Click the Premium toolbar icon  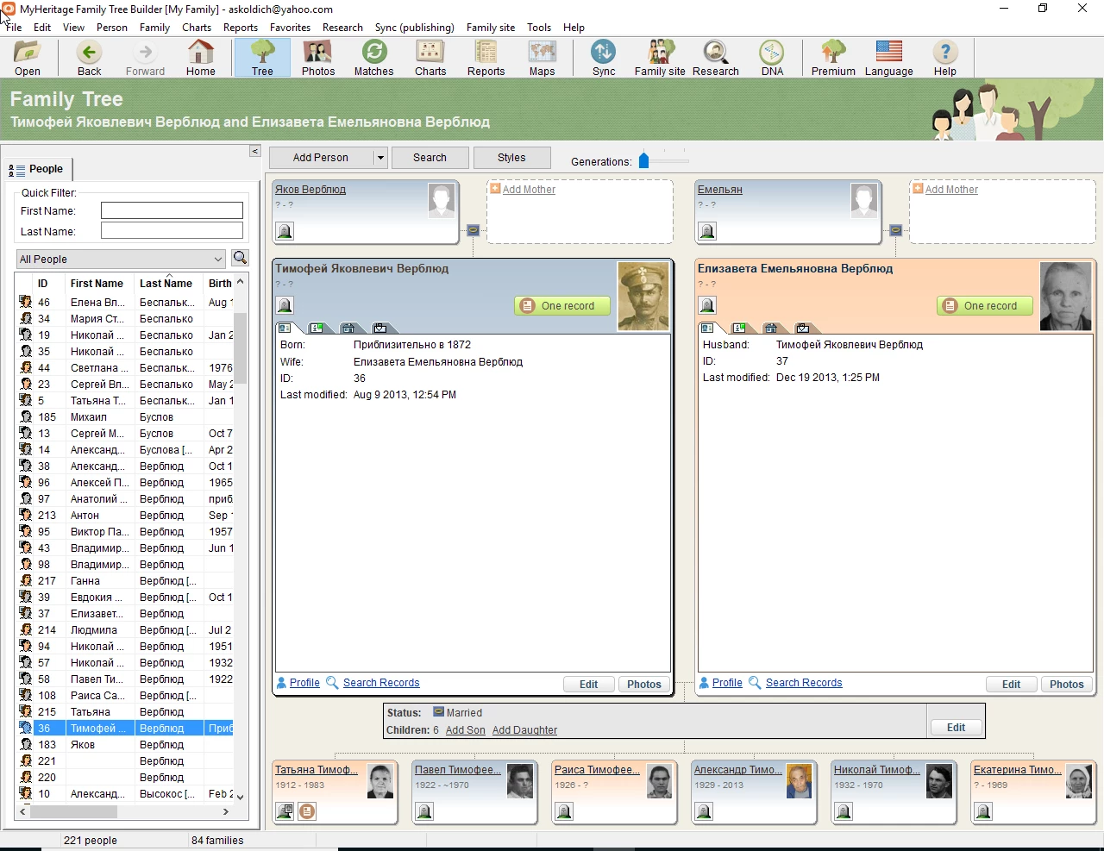coord(831,57)
